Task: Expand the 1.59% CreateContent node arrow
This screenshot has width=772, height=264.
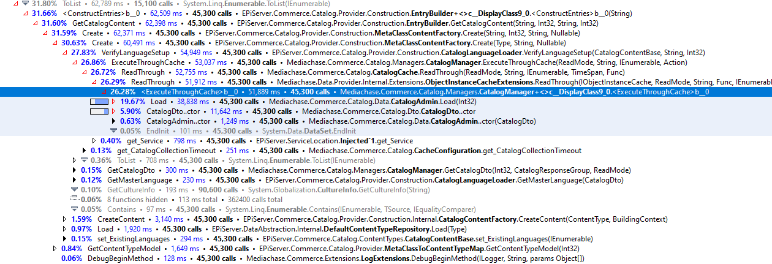Action: coord(65,219)
